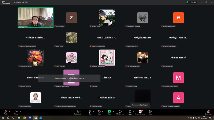Select Syifa Fauziah's cartoon avatar
This screenshot has height=120, width=214.
click(x=71, y=58)
